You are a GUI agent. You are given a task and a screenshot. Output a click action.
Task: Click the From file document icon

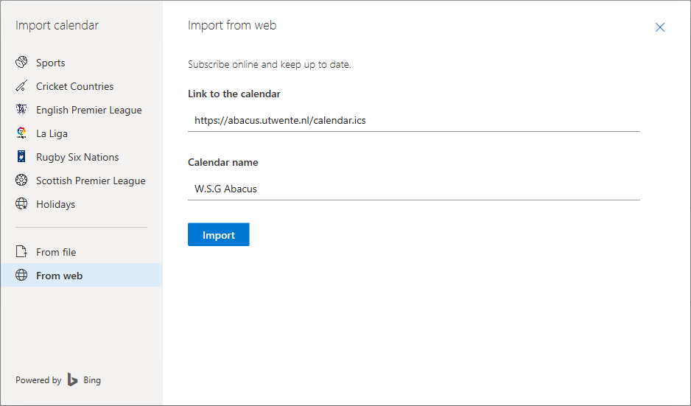click(x=21, y=252)
